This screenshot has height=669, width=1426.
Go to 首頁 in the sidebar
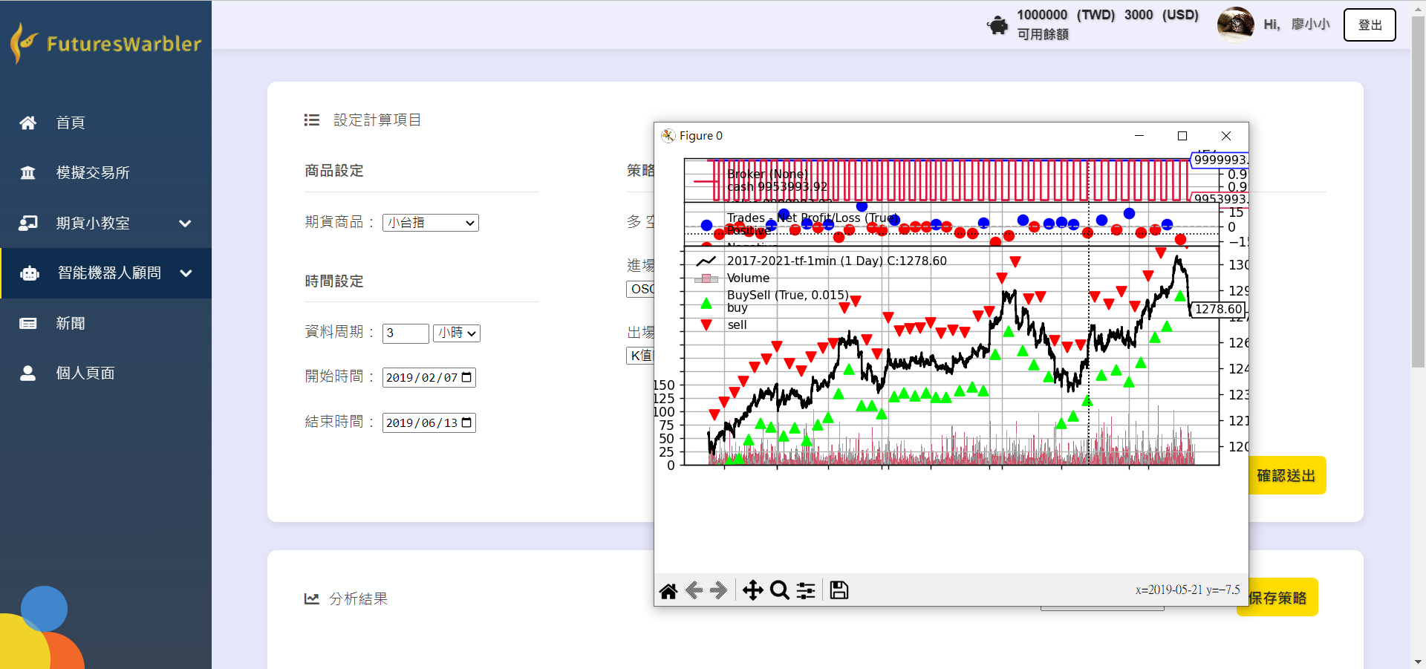tap(71, 123)
